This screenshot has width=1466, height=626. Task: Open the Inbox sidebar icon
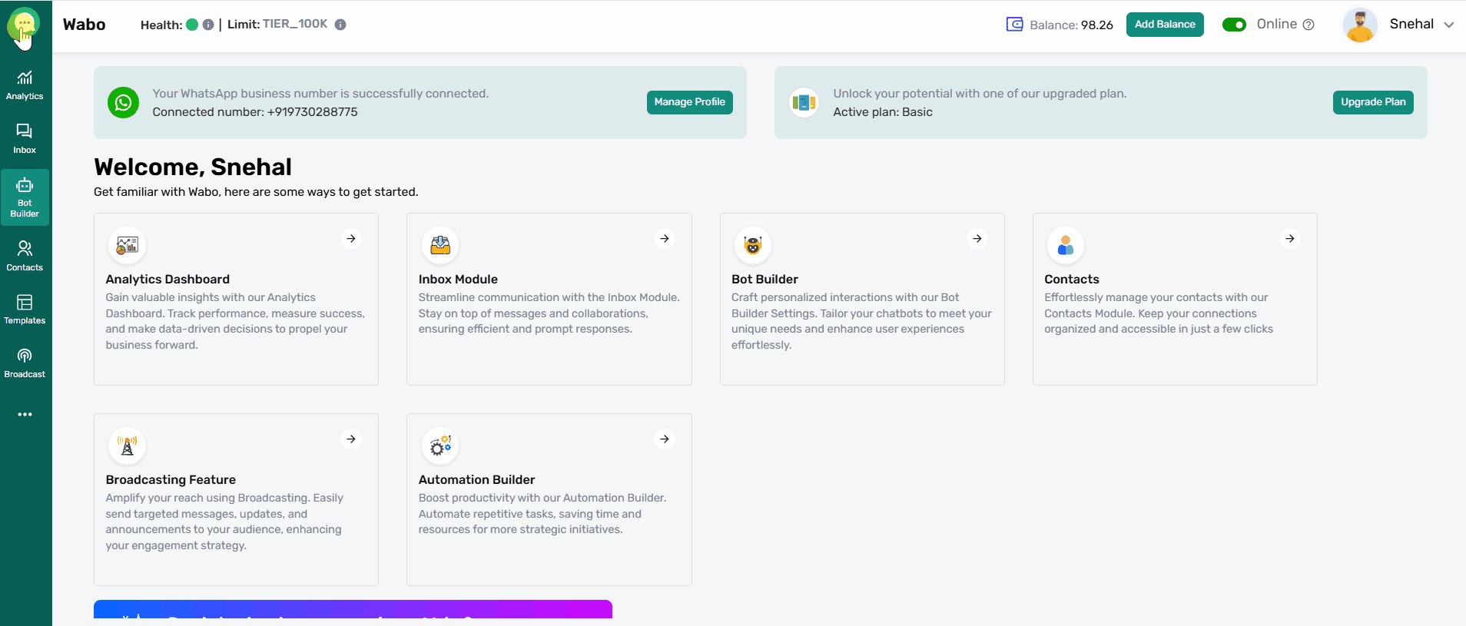coord(25,139)
